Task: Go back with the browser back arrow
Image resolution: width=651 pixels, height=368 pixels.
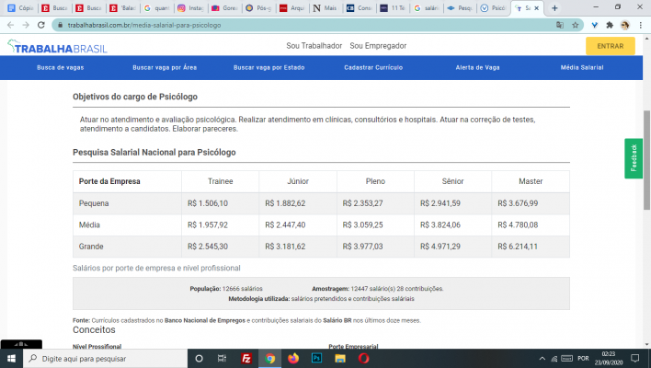Action: 9,25
